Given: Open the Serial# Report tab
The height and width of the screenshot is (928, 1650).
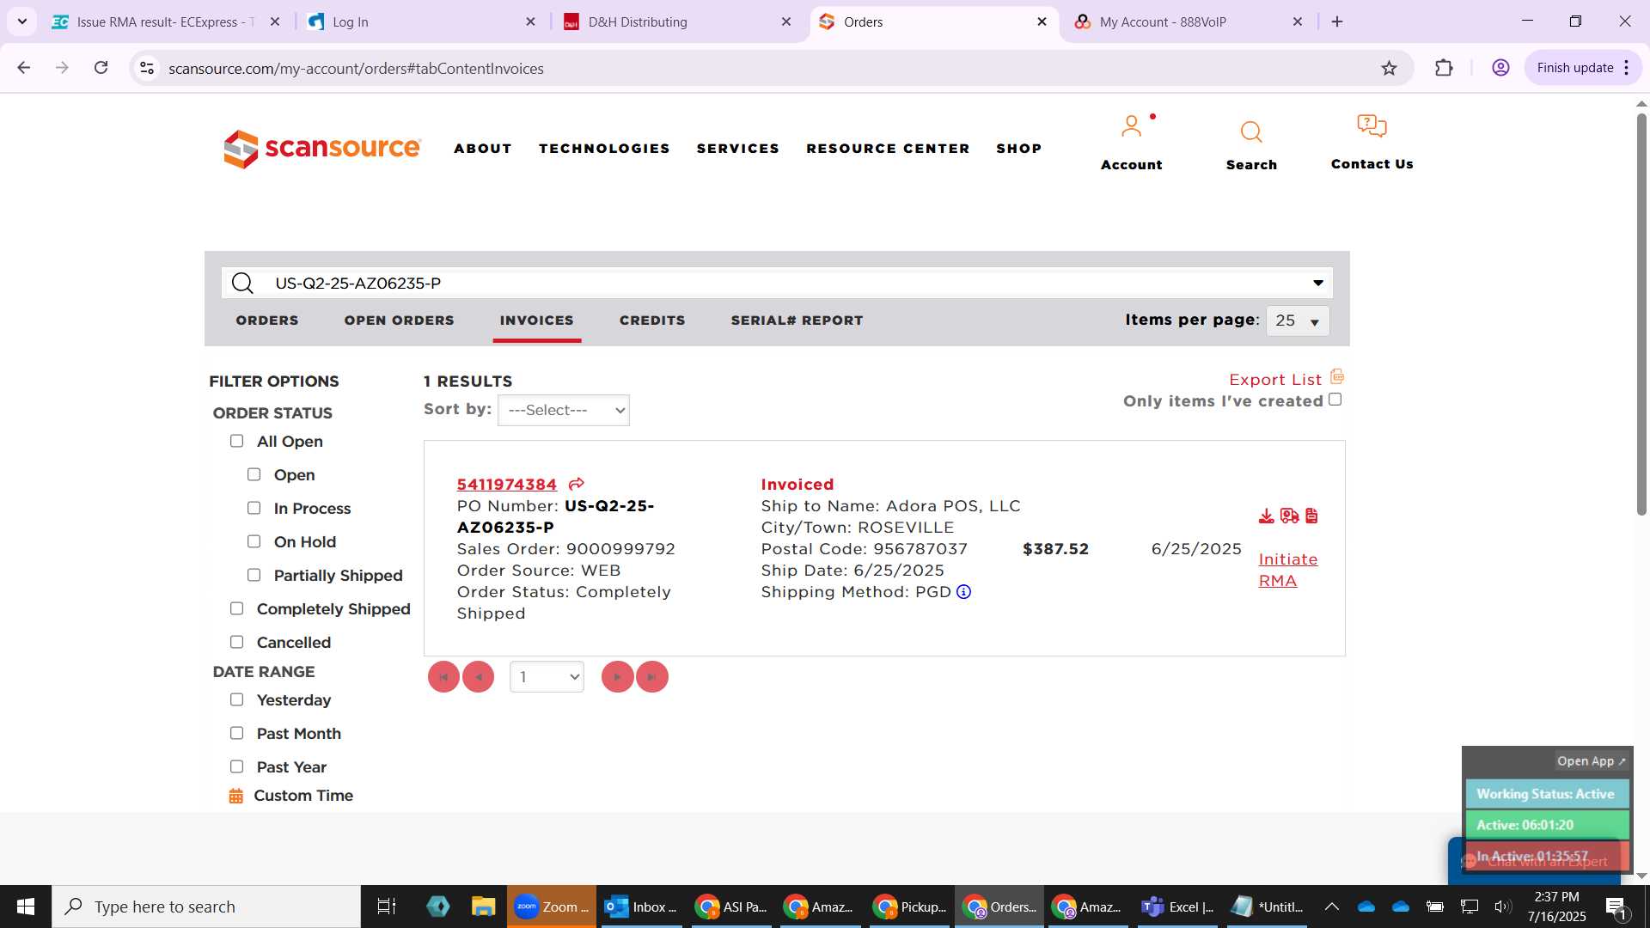Looking at the screenshot, I should (x=797, y=321).
